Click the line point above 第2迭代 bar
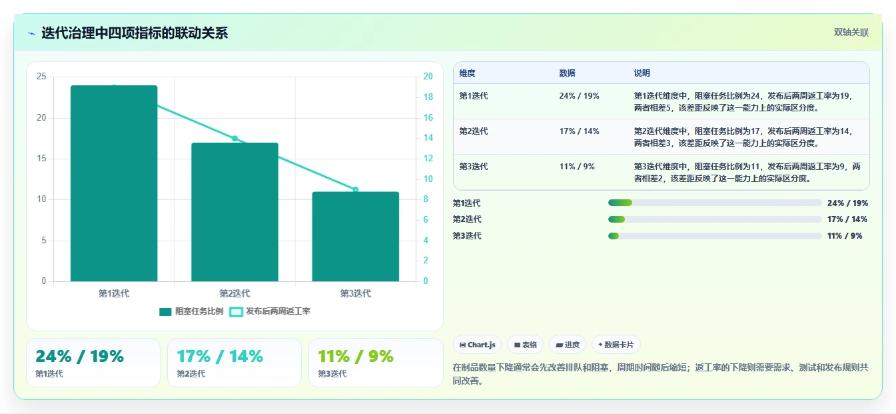This screenshot has width=896, height=414. 234,139
